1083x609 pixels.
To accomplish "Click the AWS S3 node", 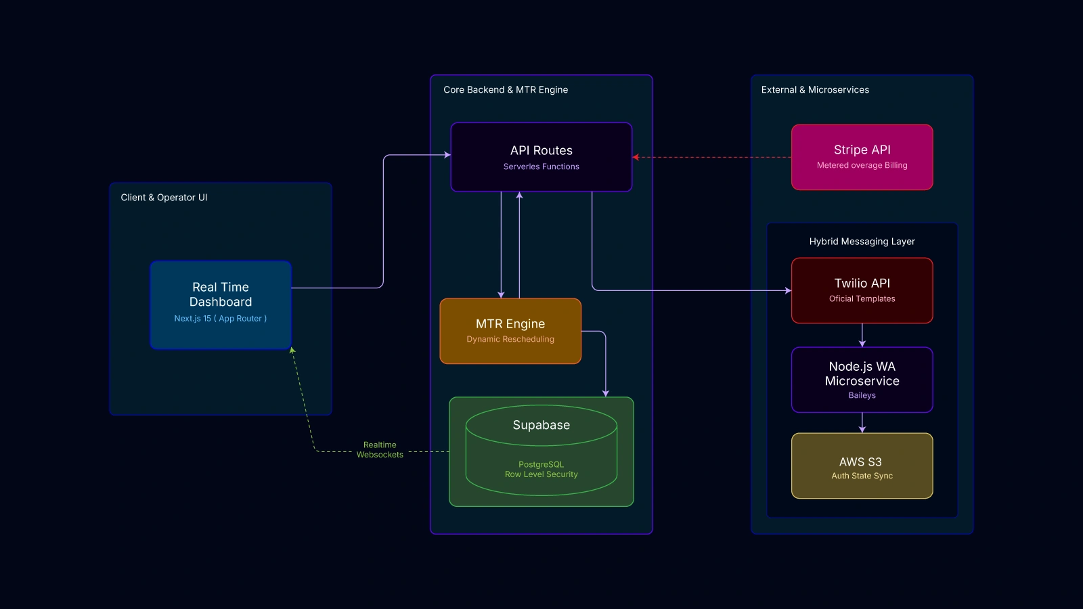I will point(862,466).
